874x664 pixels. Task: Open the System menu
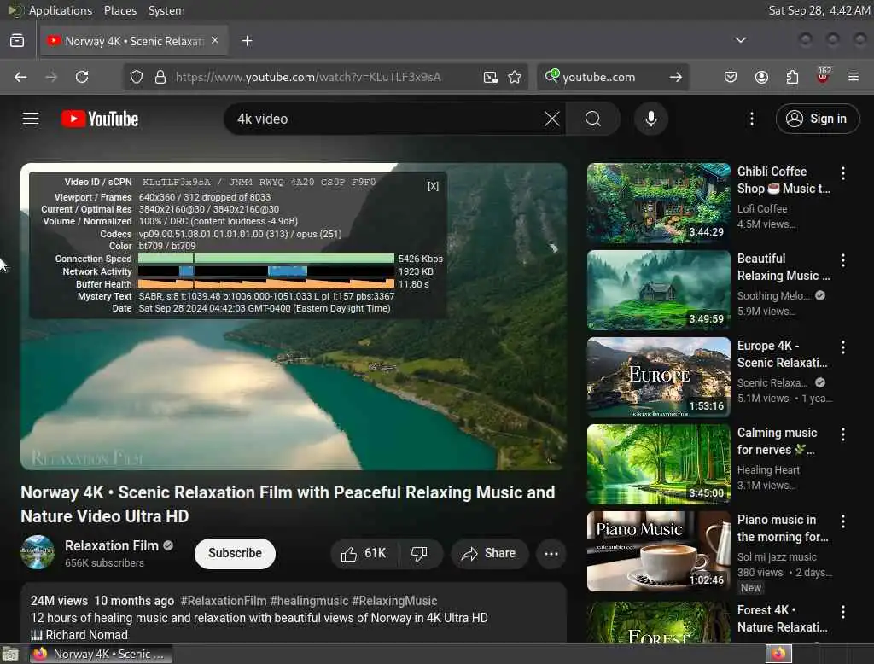click(x=166, y=10)
